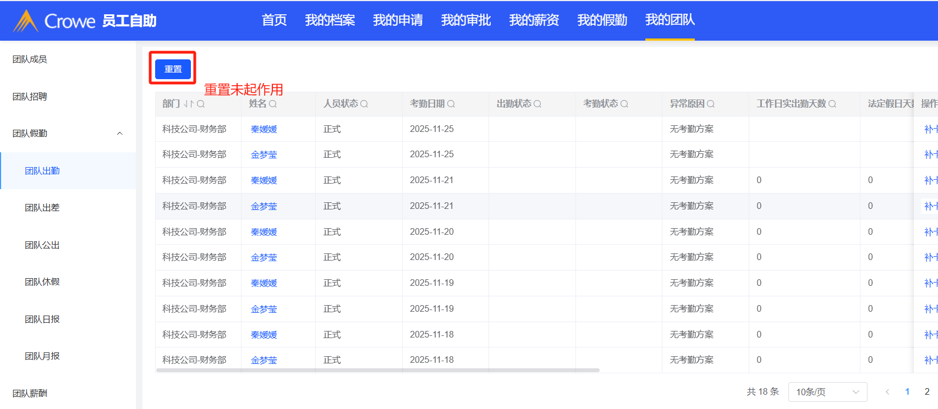Click the Crowe logo in the header

click(x=54, y=21)
